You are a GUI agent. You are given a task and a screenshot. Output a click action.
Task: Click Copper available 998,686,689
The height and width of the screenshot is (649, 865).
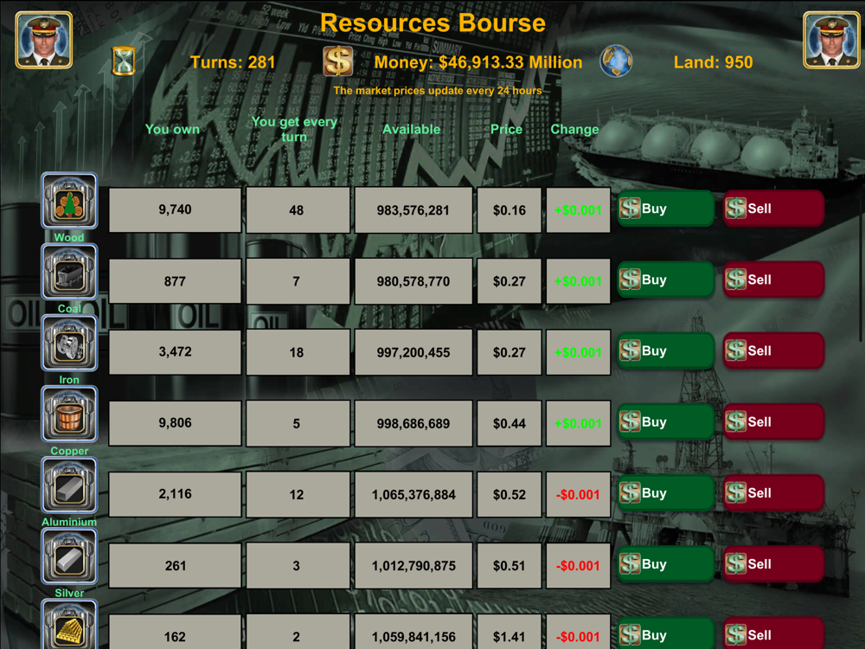413,423
